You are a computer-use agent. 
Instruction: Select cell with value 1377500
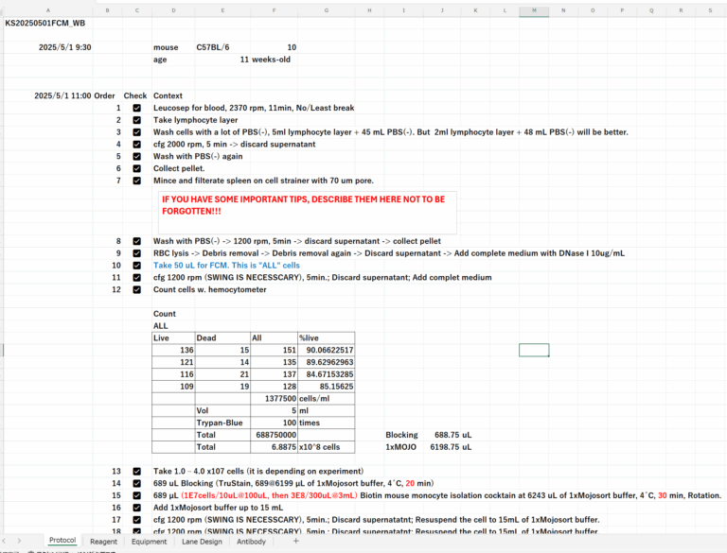click(274, 398)
